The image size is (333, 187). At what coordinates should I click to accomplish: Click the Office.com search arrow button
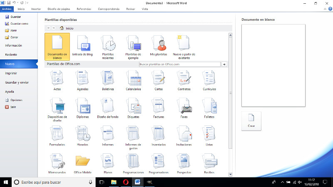point(224,64)
